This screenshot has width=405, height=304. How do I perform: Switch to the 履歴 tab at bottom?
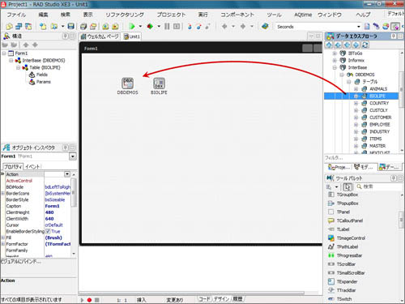[237, 299]
